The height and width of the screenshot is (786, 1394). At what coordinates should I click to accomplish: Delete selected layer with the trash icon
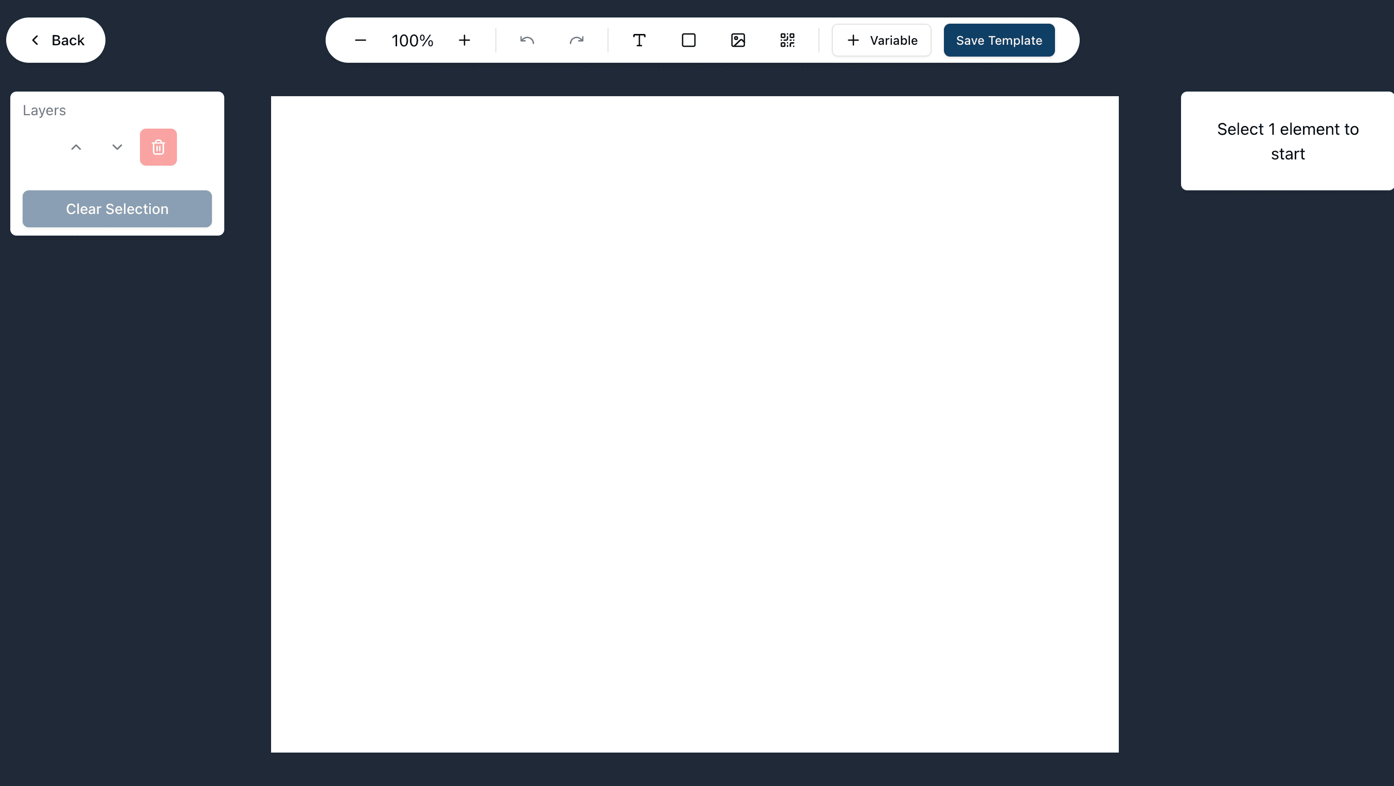pyautogui.click(x=157, y=147)
